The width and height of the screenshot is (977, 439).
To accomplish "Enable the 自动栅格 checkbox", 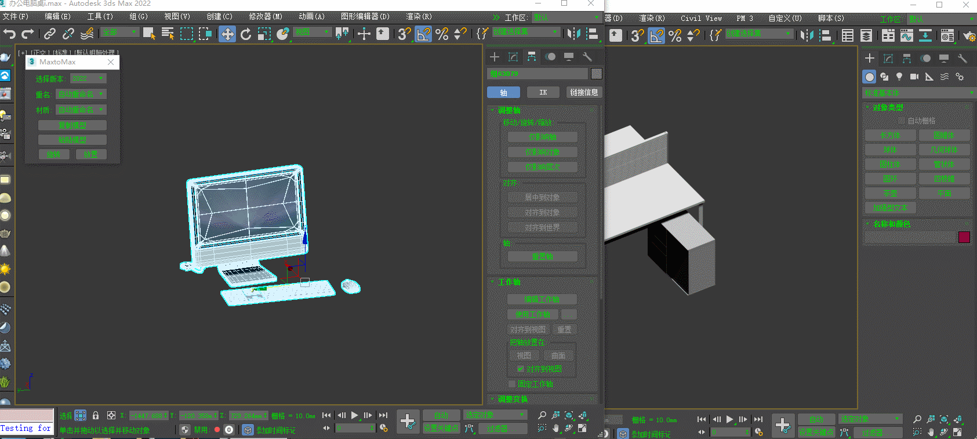I will point(902,121).
